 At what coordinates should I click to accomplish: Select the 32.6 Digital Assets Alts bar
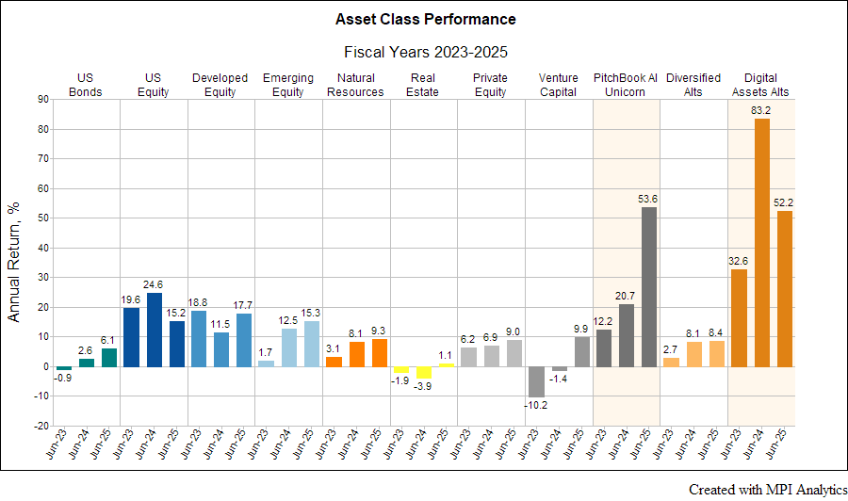pyautogui.click(x=739, y=318)
